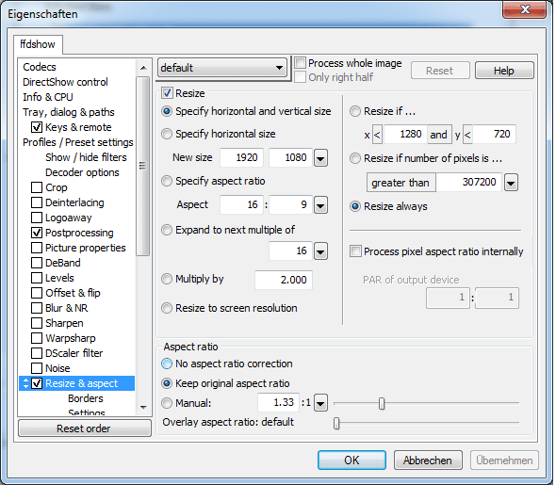This screenshot has width=556, height=485.
Task: Click the multiple-of value arrow button
Action: coord(320,251)
